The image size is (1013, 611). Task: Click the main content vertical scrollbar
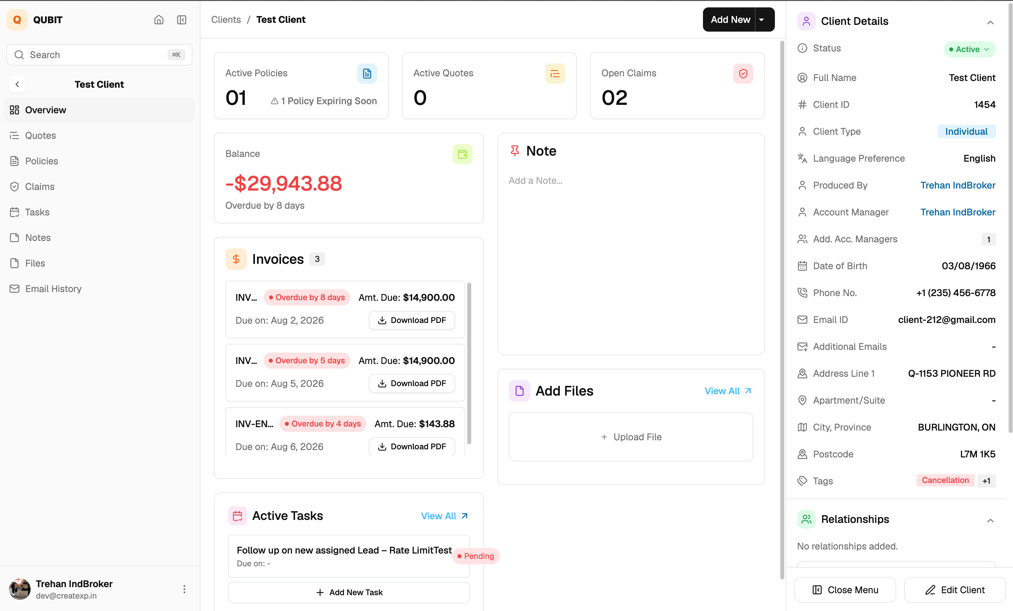pyautogui.click(x=782, y=310)
